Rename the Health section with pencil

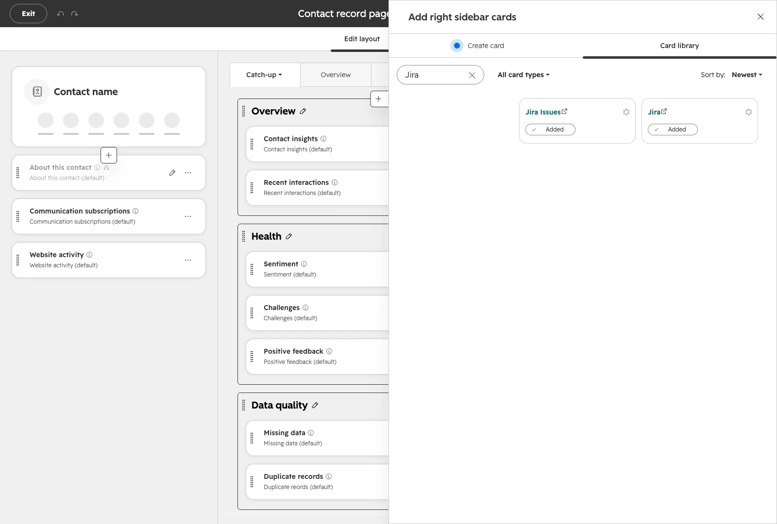pos(289,236)
